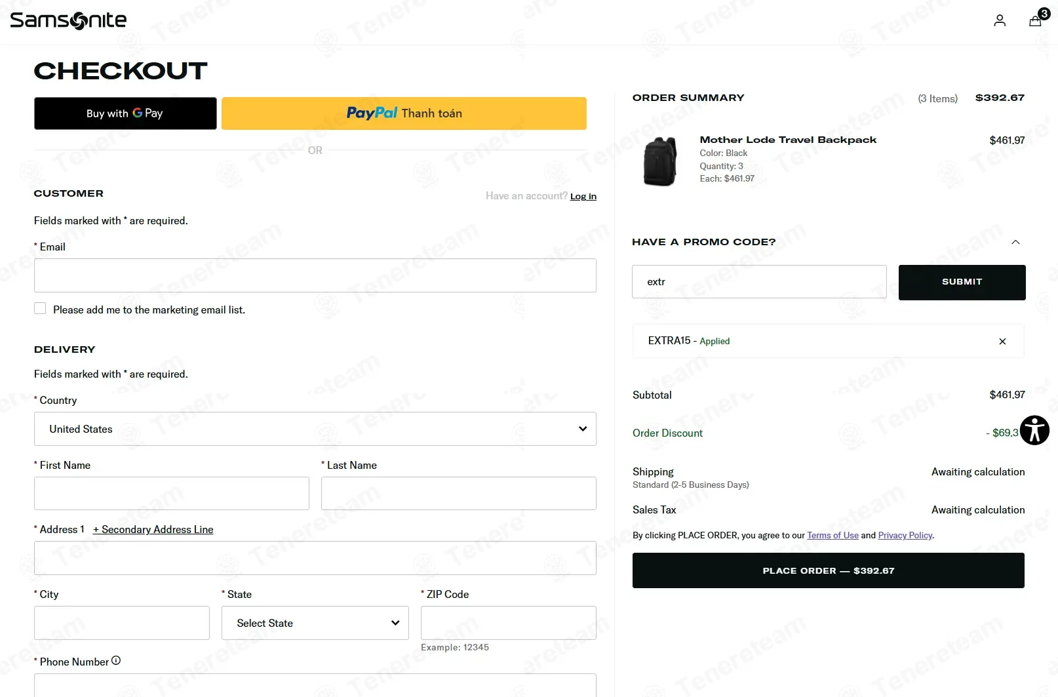The image size is (1058, 697).
Task: Open the user account icon
Action: 1000,21
